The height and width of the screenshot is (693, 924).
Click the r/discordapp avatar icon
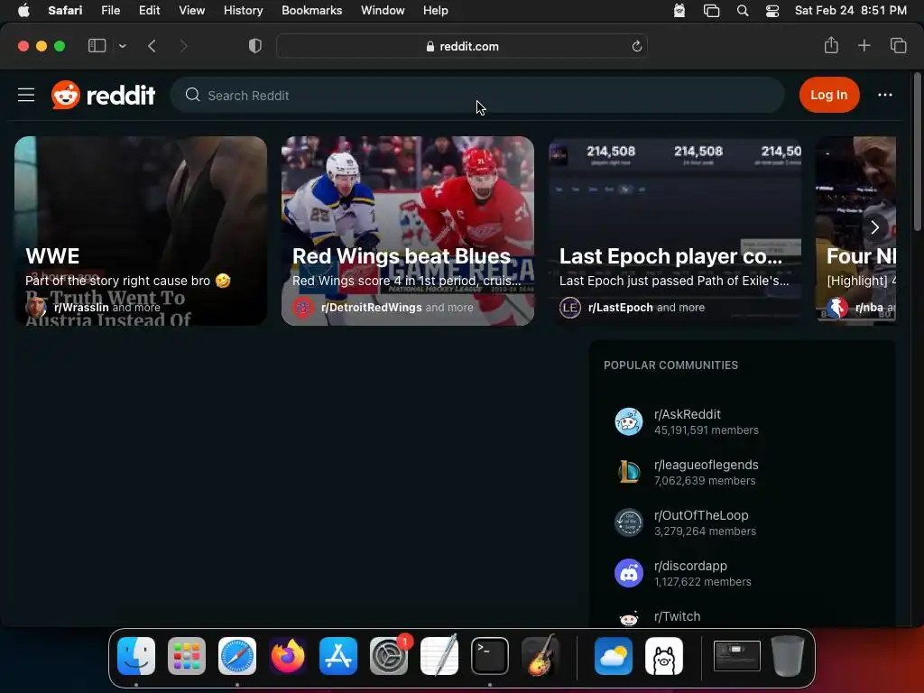[629, 573]
